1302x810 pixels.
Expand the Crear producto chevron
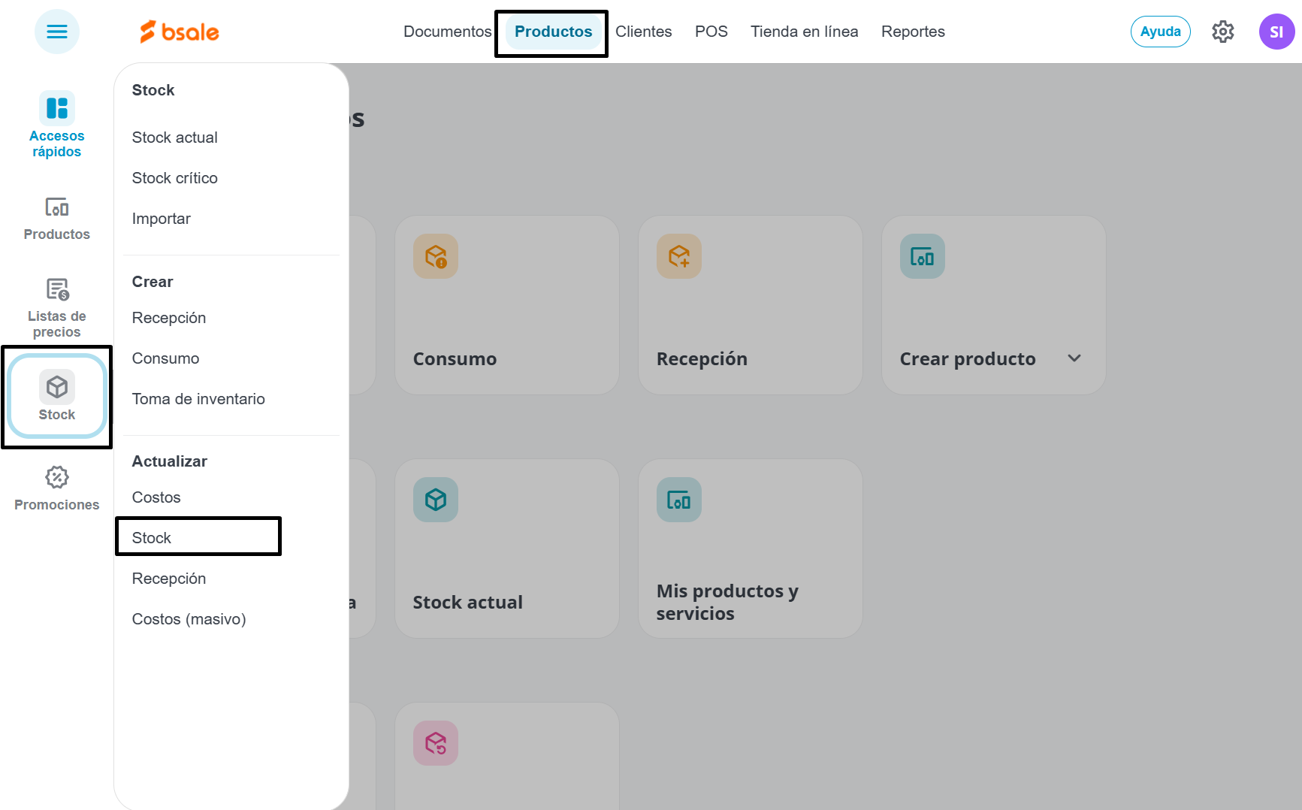tap(1074, 358)
